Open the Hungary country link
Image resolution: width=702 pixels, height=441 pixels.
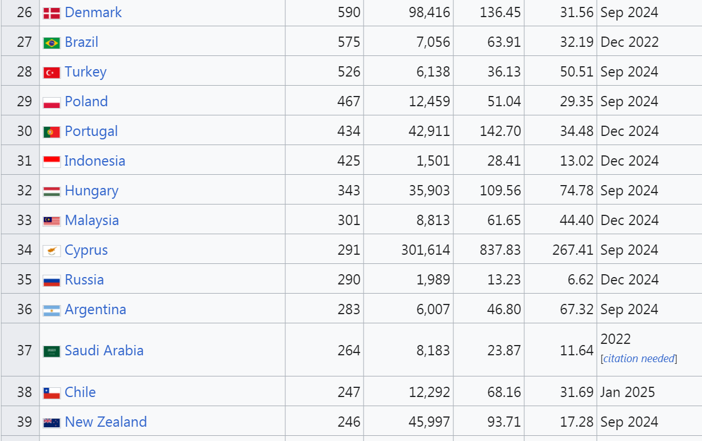coord(91,191)
